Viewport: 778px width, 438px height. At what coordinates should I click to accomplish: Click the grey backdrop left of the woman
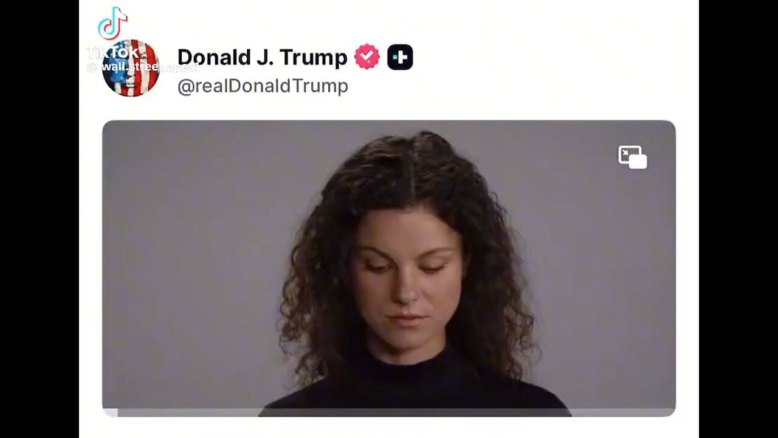tap(188, 268)
